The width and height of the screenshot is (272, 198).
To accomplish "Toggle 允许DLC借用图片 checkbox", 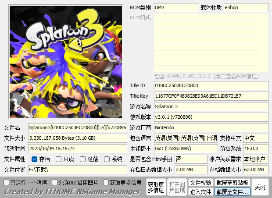I will pos(55,182).
